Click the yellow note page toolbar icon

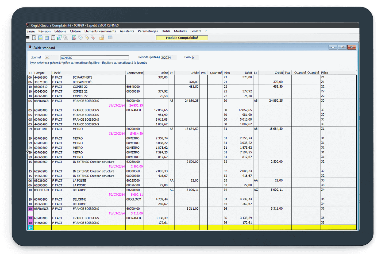(x=40, y=38)
